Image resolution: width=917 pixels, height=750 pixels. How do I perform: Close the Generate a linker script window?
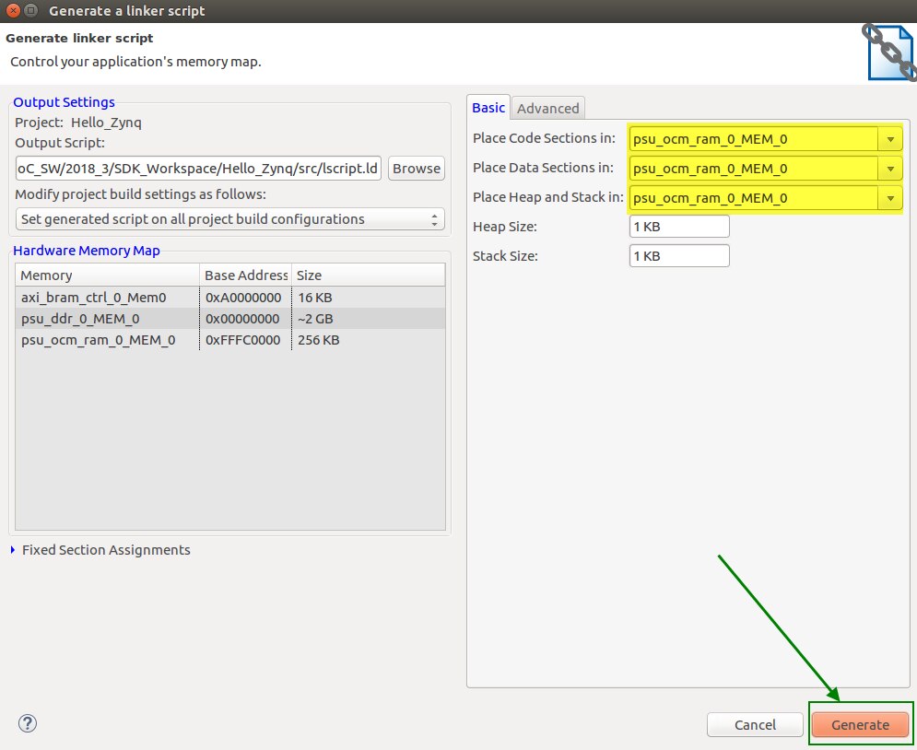(x=11, y=11)
